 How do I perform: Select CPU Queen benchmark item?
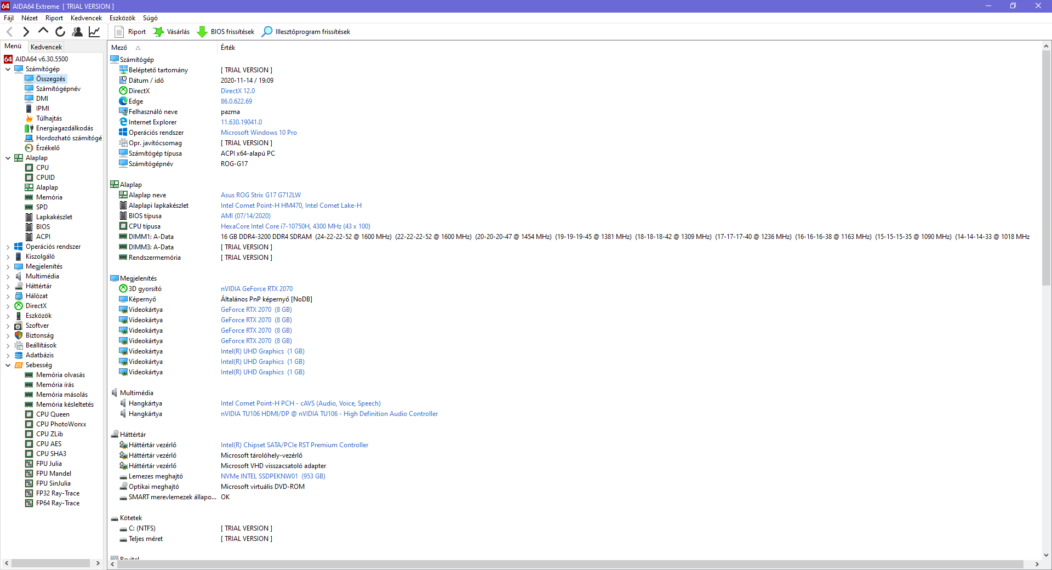(x=53, y=414)
